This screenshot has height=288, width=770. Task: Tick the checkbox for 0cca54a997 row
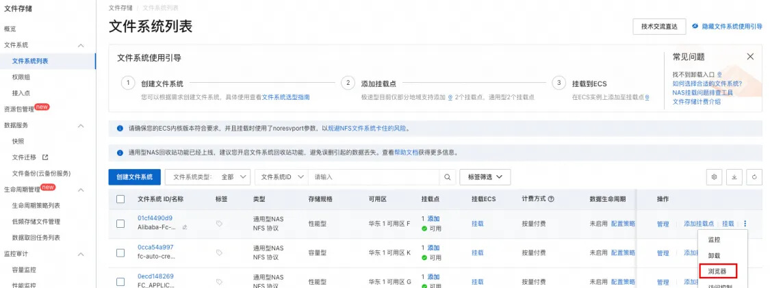pos(120,252)
